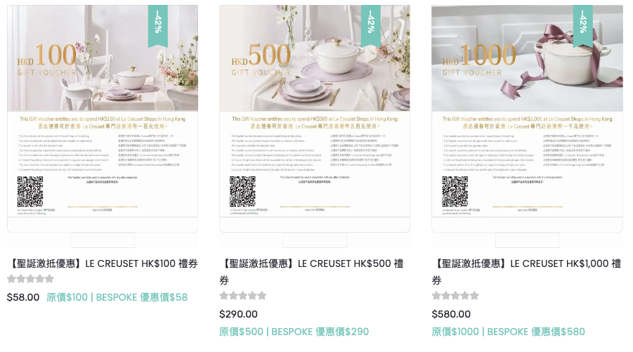
Task: Click the LE CREUSET HK$100 禮券 title
Action: (103, 263)
